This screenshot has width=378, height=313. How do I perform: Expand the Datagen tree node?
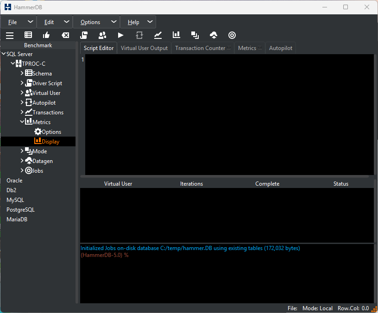[x=22, y=161]
